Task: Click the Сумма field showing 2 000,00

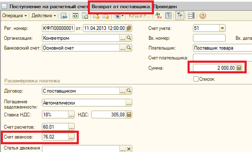Action: pos(215,68)
